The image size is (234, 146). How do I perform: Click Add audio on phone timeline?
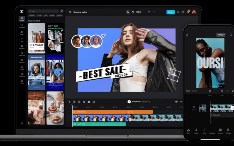tap(216, 115)
